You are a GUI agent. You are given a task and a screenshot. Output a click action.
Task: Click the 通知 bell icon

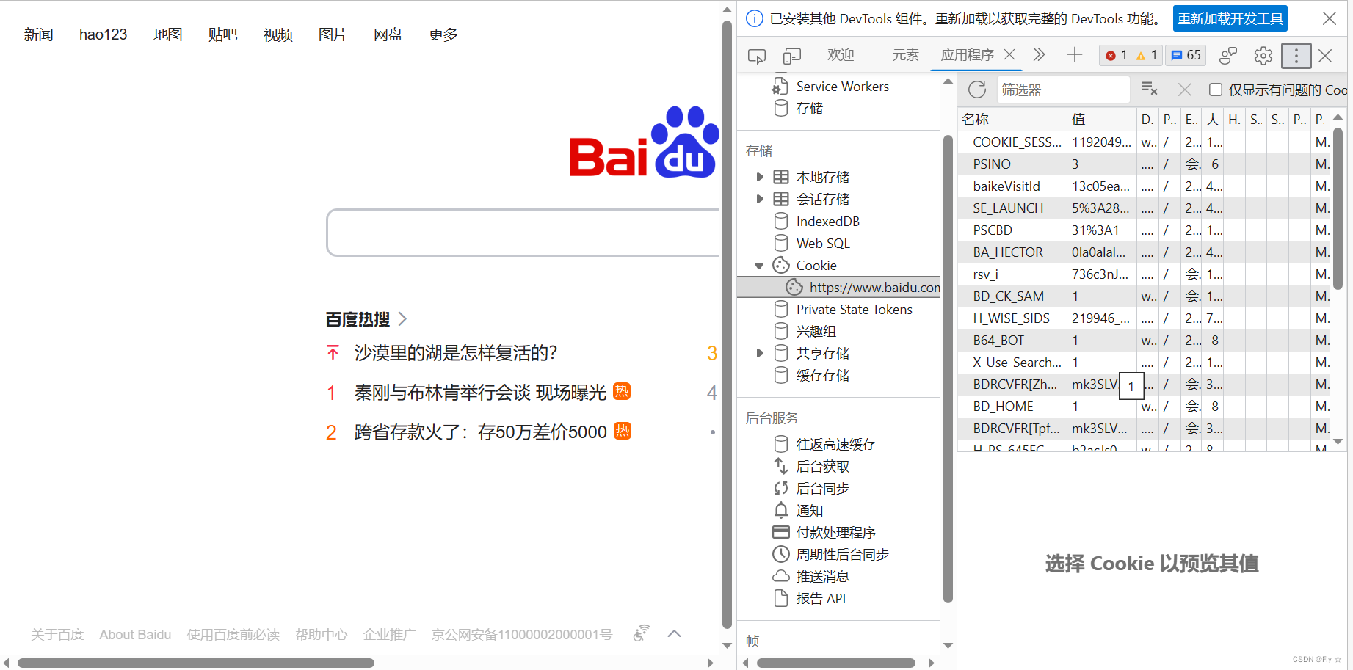click(x=781, y=510)
